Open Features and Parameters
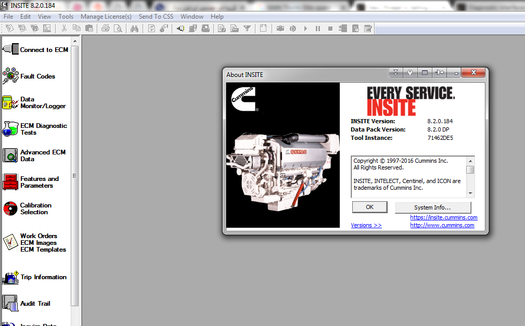Screen dimensions: 525x326 click(x=31, y=182)
